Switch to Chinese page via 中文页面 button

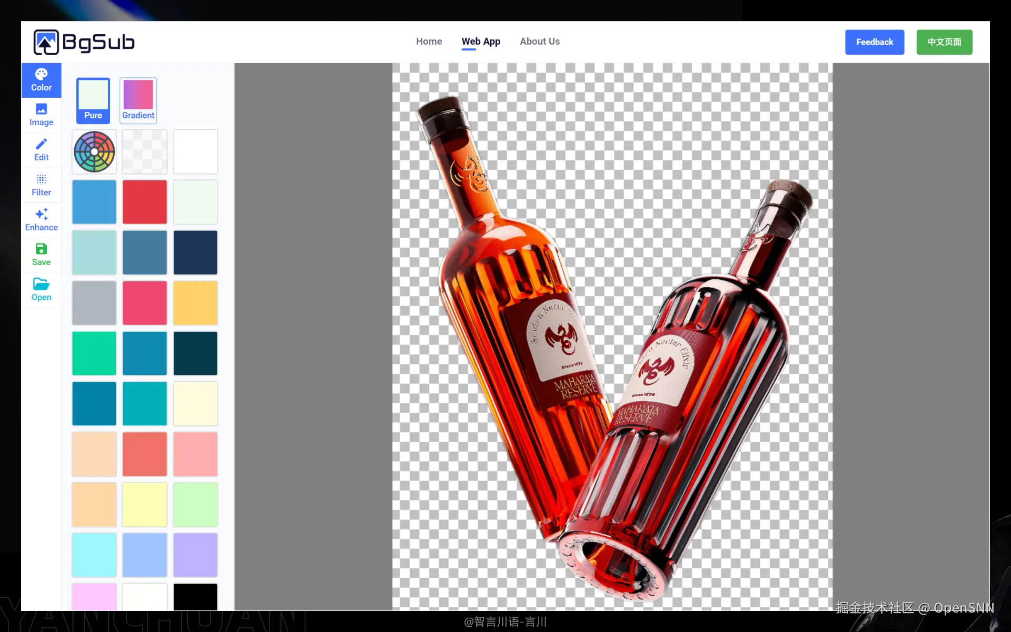pos(944,42)
